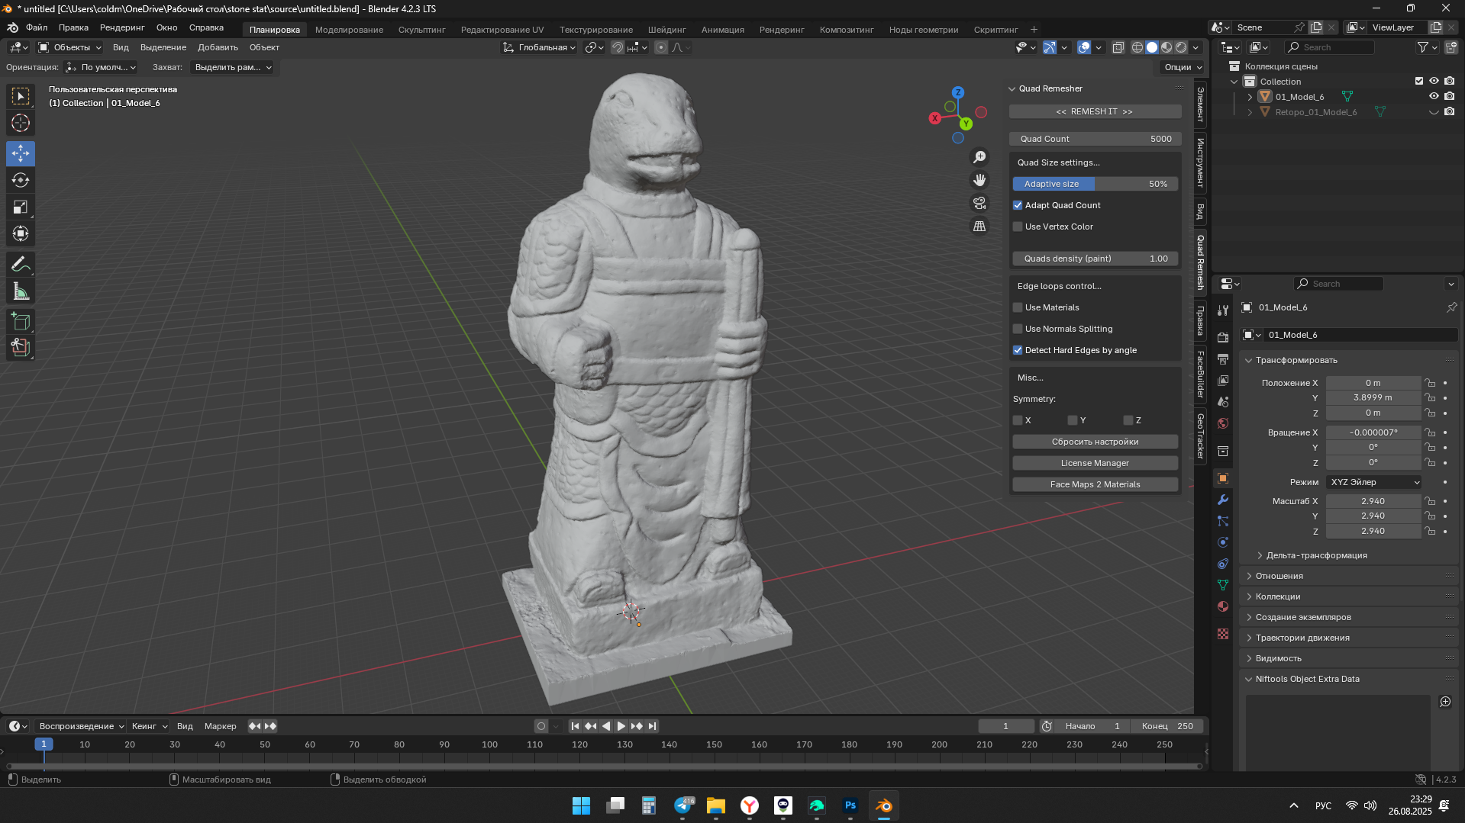Open the Texture properties tab

(1223, 634)
